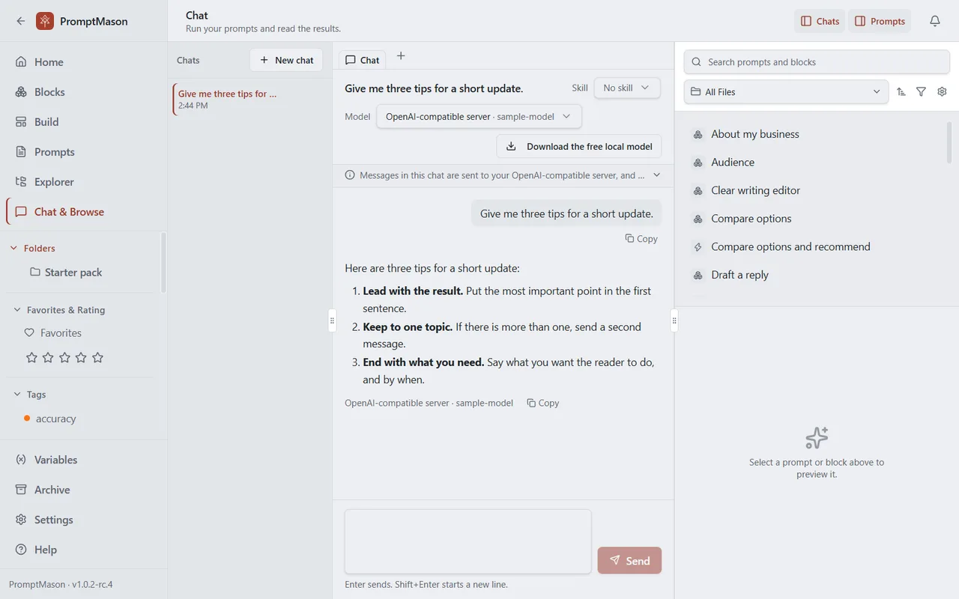
Task: Copy the assistant response
Action: tap(543, 403)
